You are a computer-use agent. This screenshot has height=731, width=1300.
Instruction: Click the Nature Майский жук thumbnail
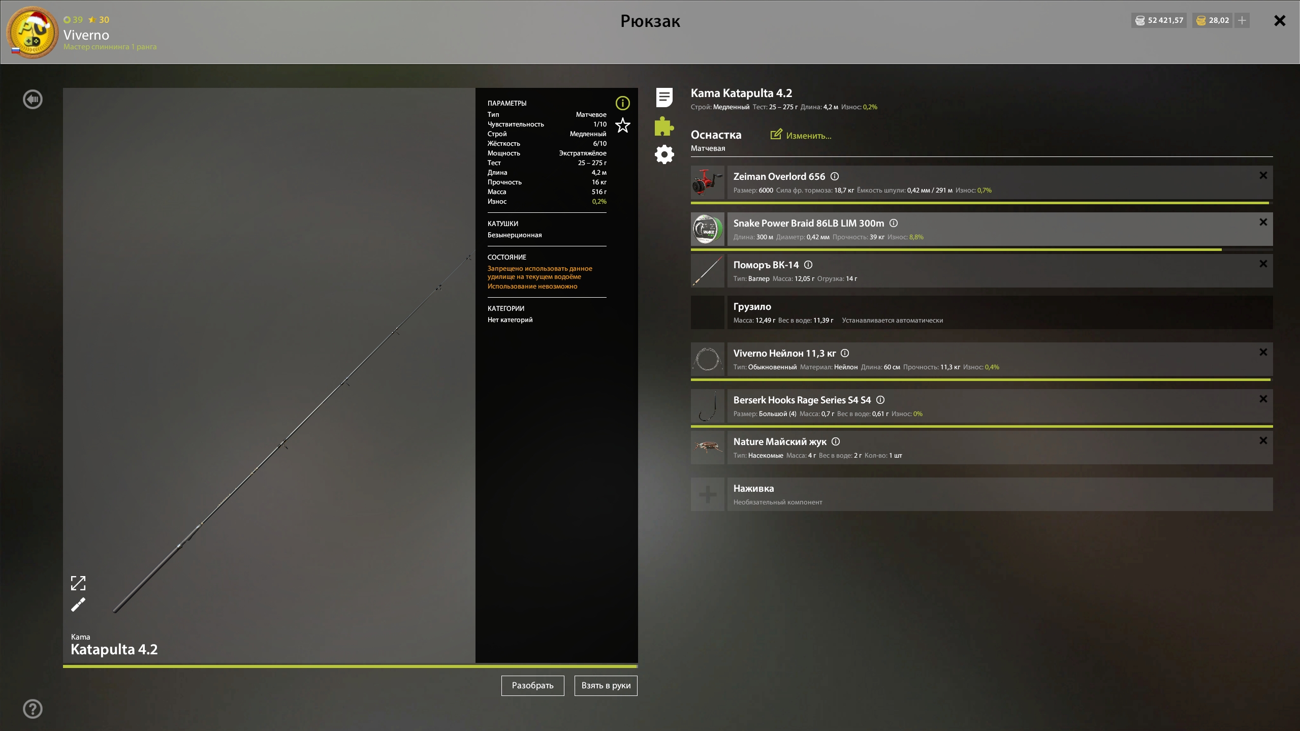(x=708, y=448)
